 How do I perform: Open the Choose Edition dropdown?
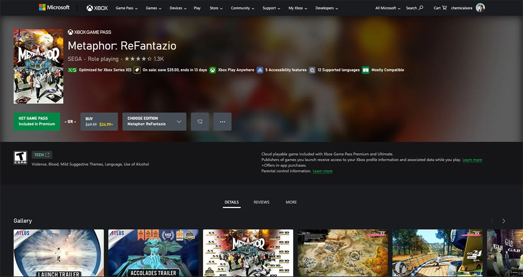pyautogui.click(x=154, y=122)
